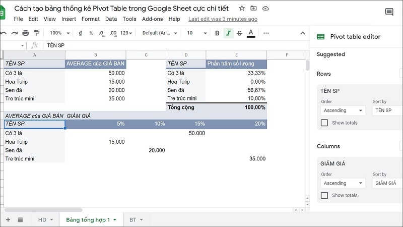403x227 pixels.
Task: Toggle bold formatting
Action: click(217, 33)
